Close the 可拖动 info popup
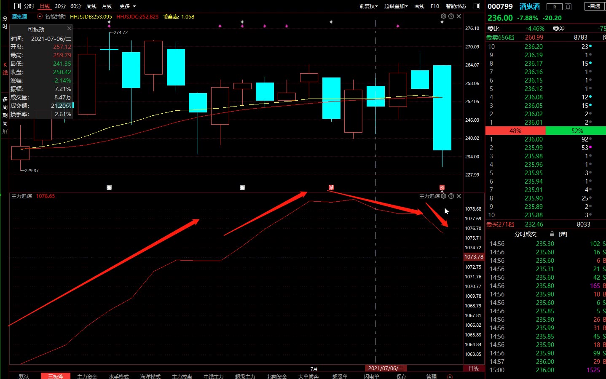This screenshot has height=379, width=606. pos(69,29)
